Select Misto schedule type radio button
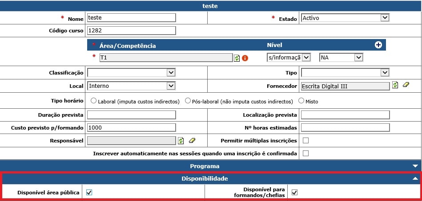The height and width of the screenshot is (201, 422). (x=301, y=101)
